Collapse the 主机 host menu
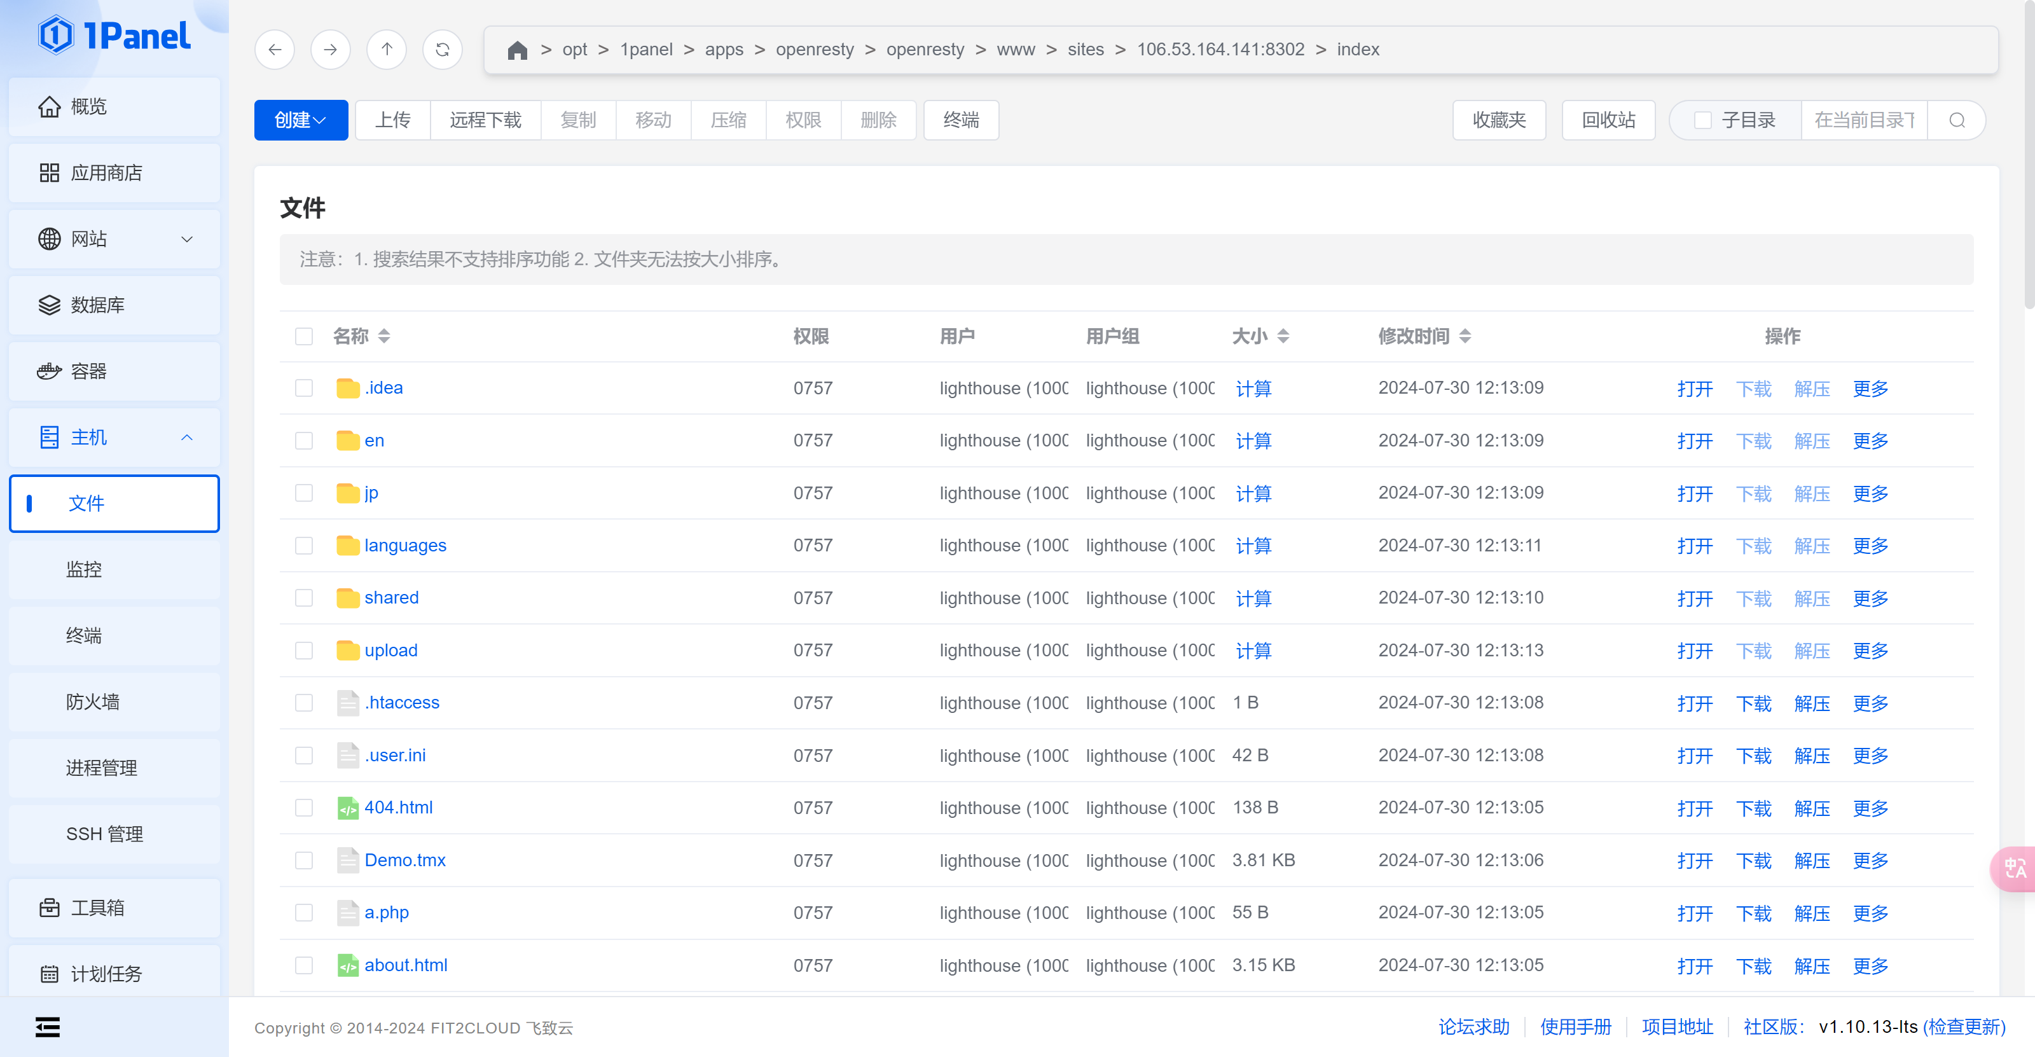The width and height of the screenshot is (2035, 1057). tap(114, 438)
